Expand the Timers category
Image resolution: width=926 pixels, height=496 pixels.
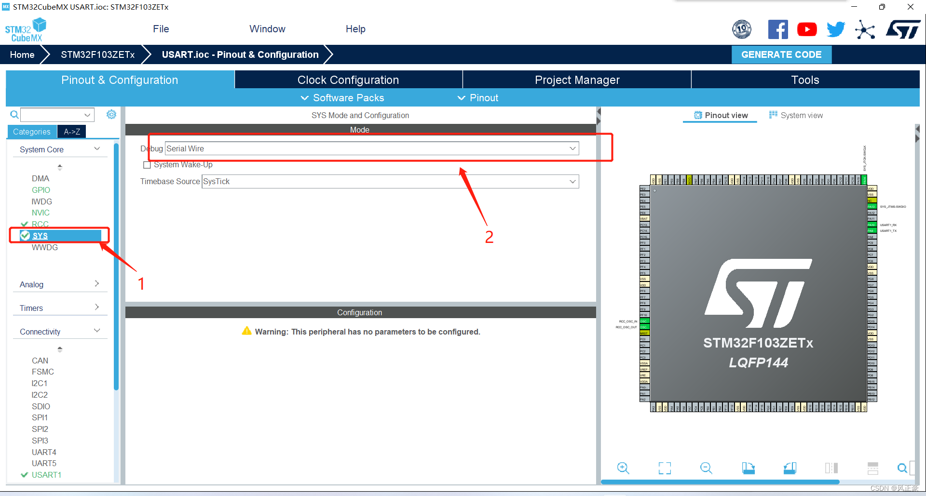pyautogui.click(x=60, y=308)
